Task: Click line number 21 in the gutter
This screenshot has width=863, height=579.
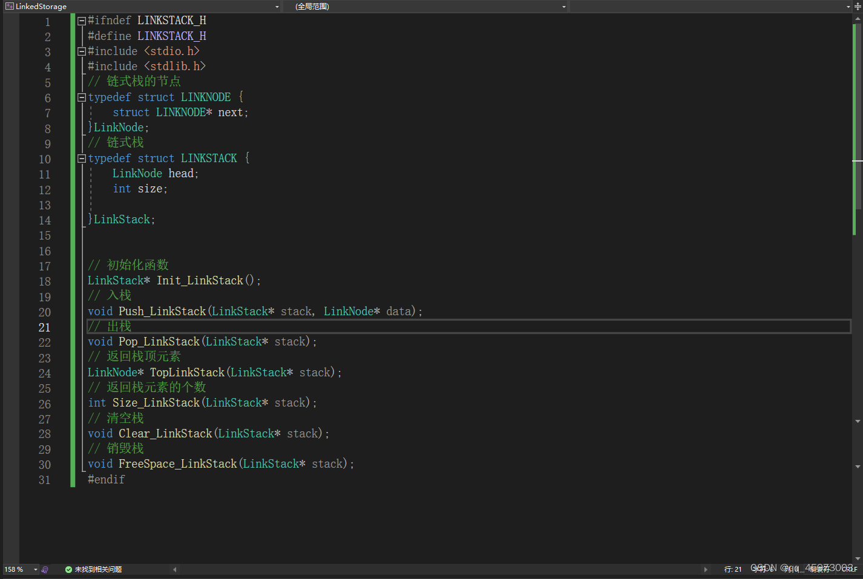Action: coord(45,327)
